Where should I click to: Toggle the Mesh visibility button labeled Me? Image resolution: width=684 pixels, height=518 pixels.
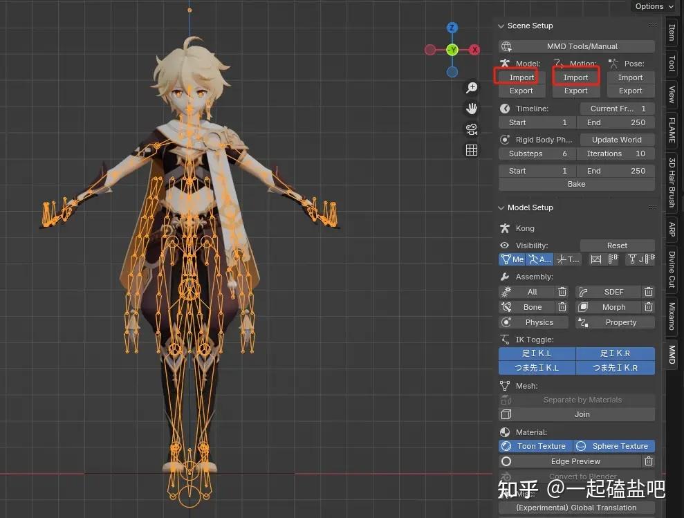512,259
